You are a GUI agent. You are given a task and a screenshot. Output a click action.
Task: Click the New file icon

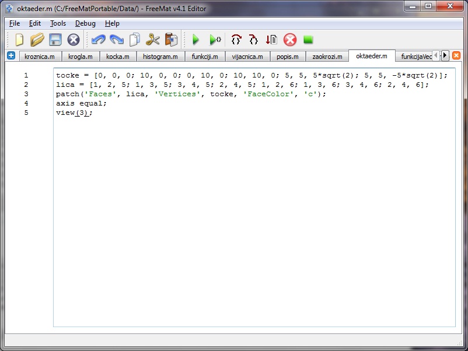tap(19, 40)
